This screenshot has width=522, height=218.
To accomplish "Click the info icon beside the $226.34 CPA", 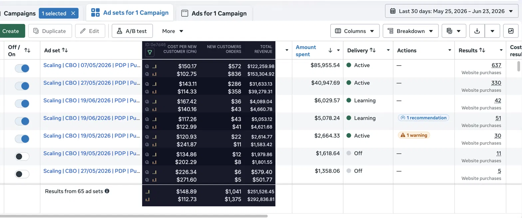I will pos(147,172).
